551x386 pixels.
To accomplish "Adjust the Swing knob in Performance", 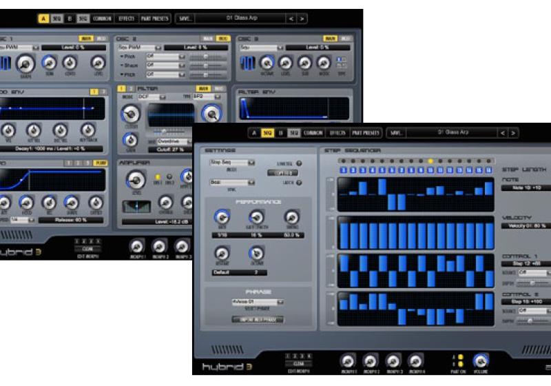I will point(291,217).
